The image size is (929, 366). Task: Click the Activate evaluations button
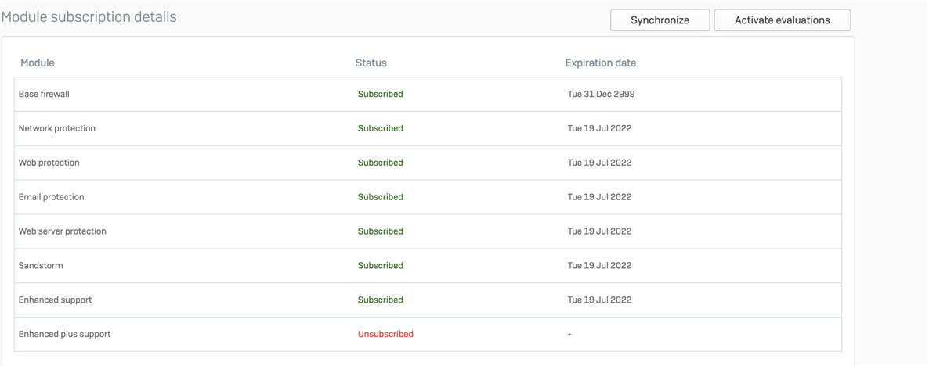coord(782,20)
